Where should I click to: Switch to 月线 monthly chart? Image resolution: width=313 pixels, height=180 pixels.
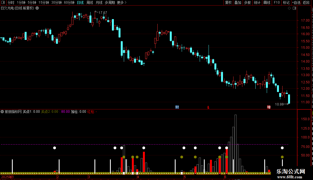[99, 2]
